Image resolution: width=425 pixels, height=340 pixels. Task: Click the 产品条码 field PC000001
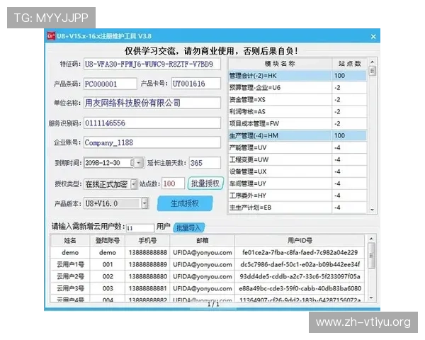[110, 84]
